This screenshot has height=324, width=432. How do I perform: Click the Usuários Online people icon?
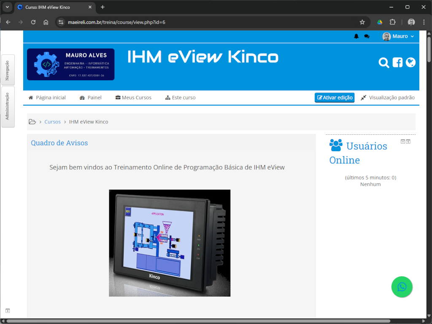point(336,145)
